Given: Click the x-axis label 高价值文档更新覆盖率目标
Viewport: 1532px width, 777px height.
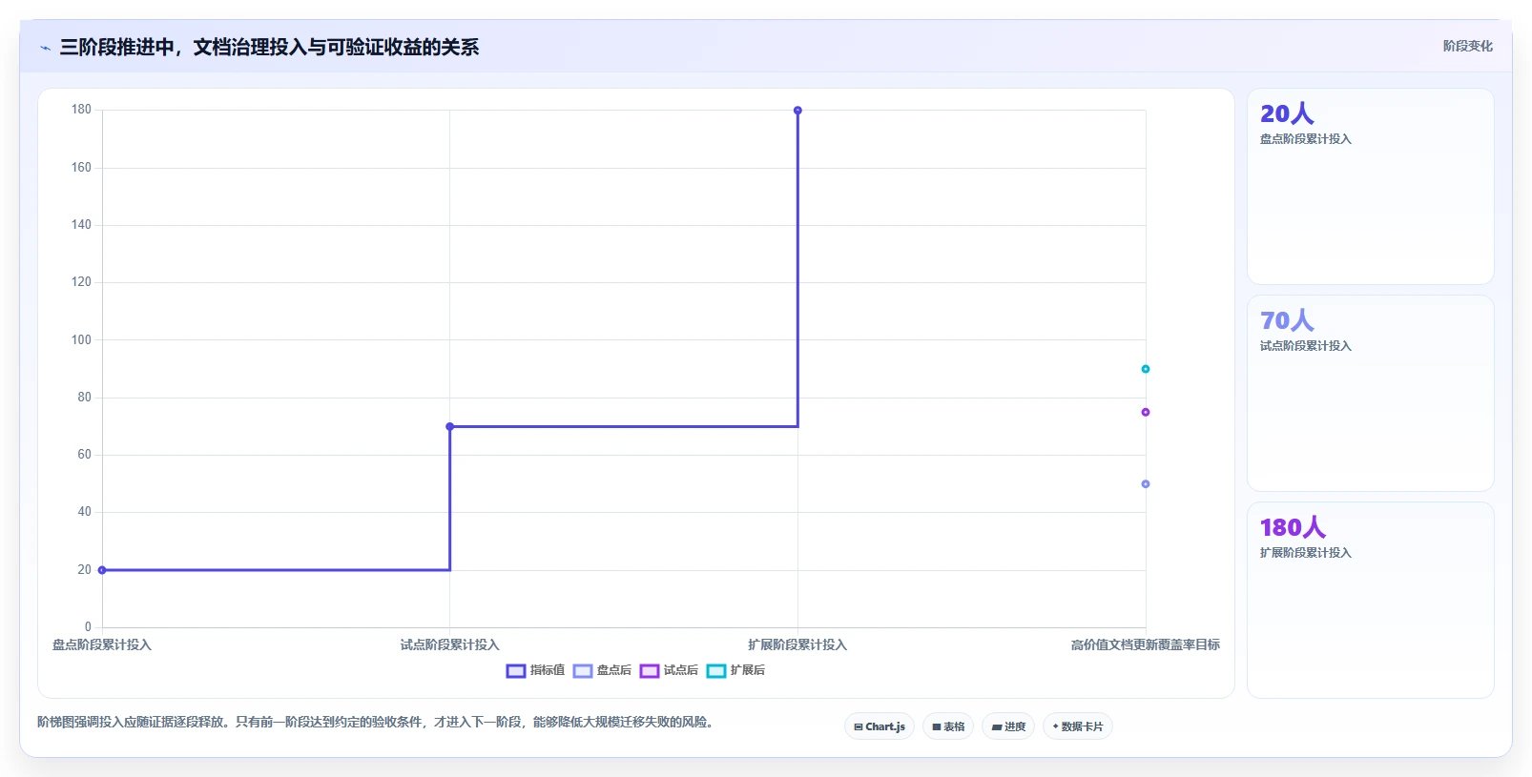Looking at the screenshot, I should [x=1146, y=645].
